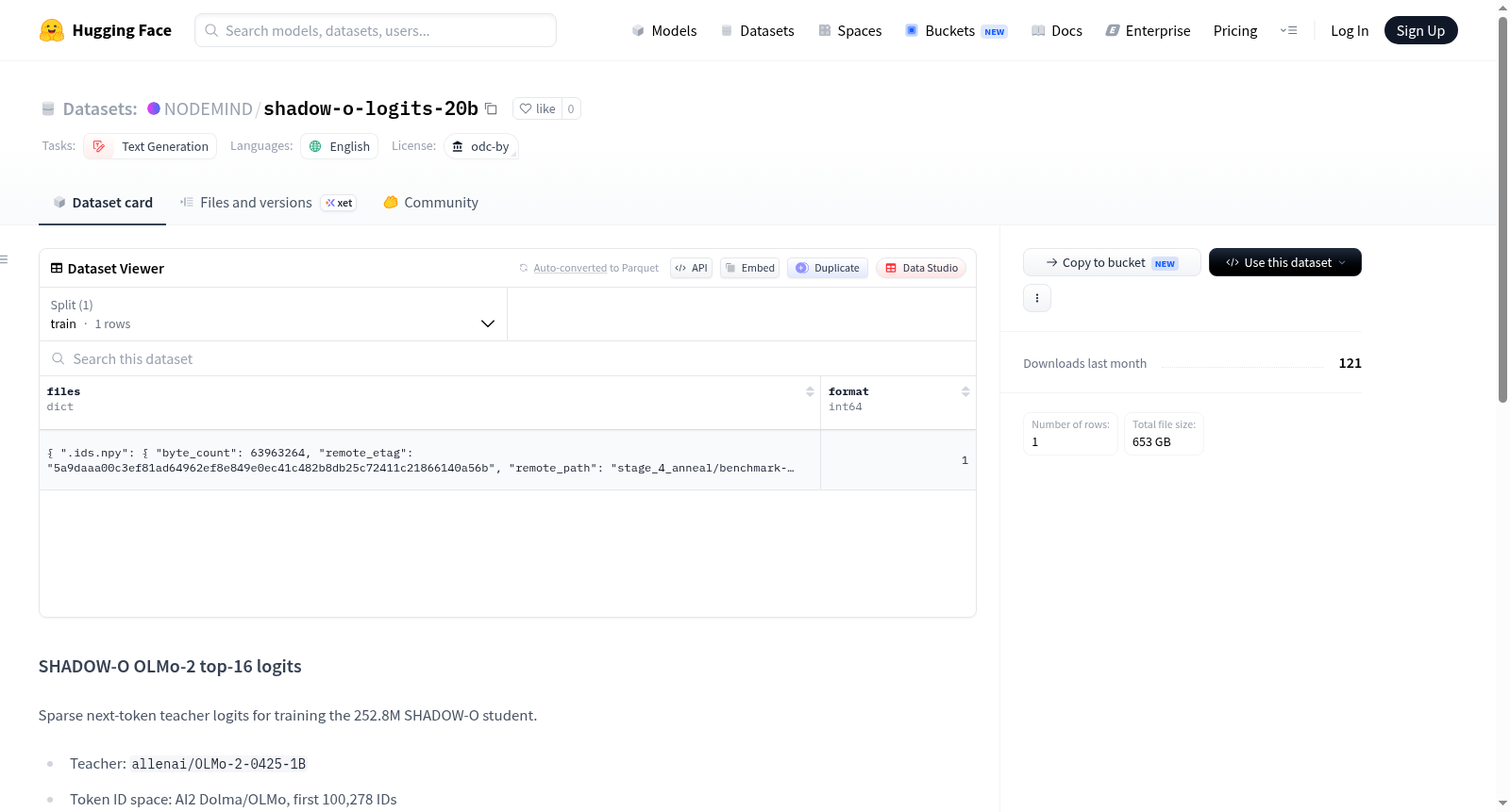Open the Models page

tap(664, 30)
